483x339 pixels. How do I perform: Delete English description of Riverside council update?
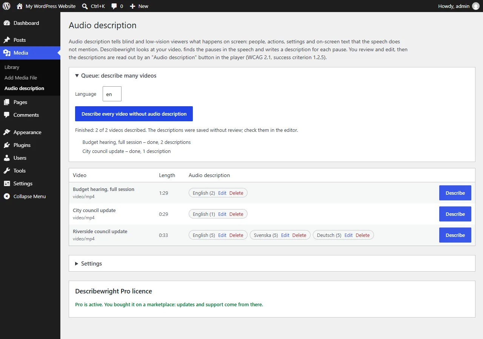point(236,235)
